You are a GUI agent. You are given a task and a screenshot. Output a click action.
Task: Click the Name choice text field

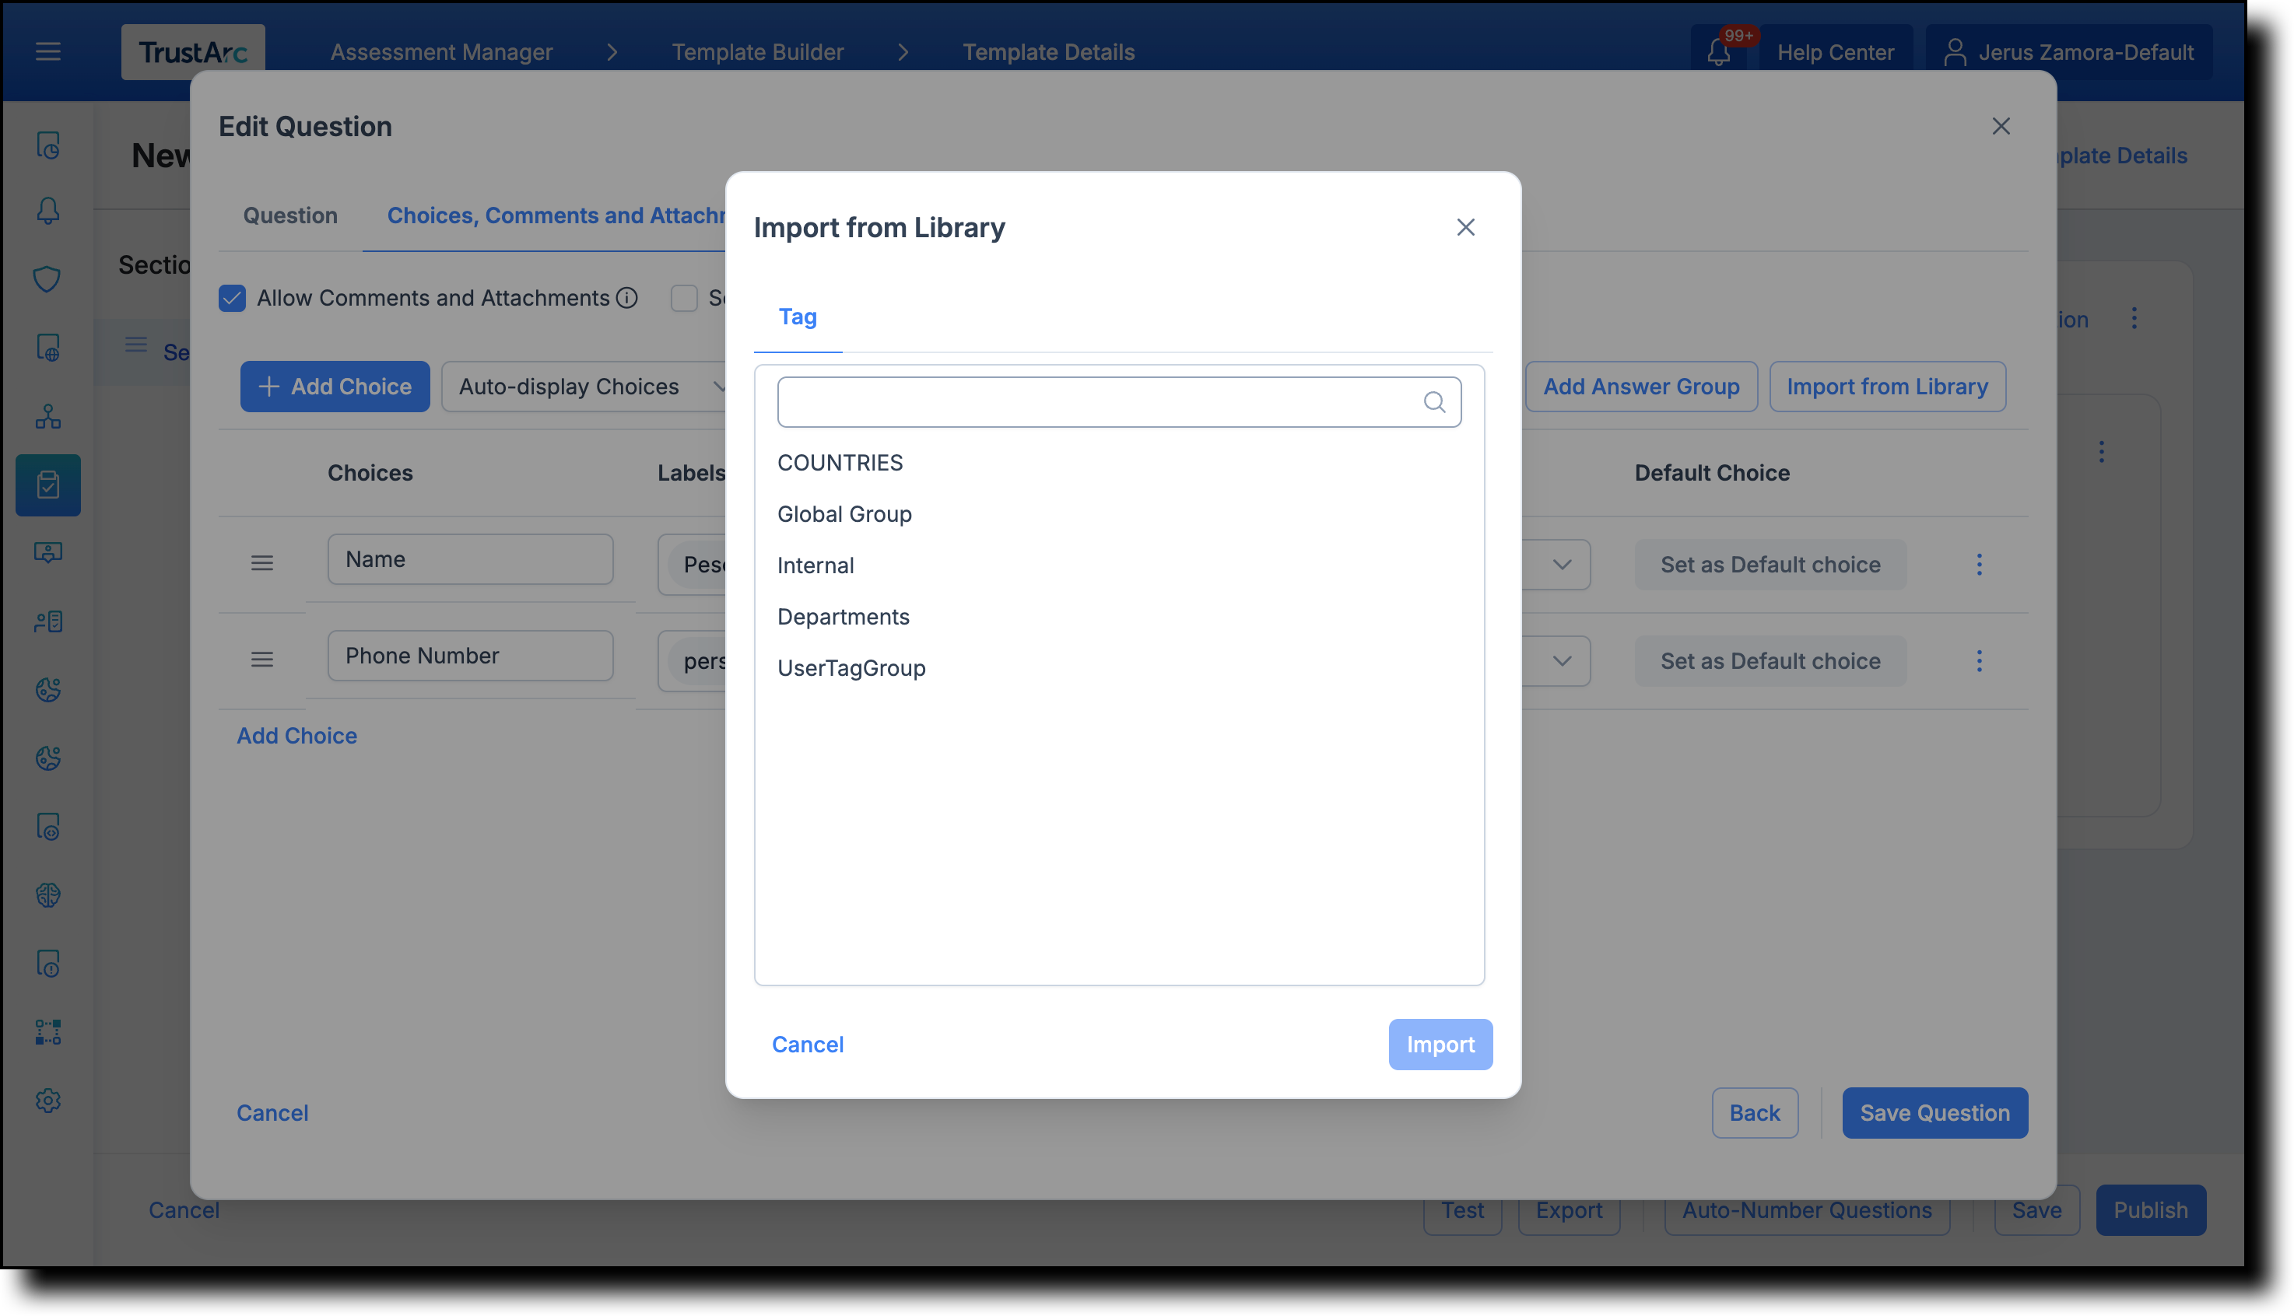pos(470,558)
